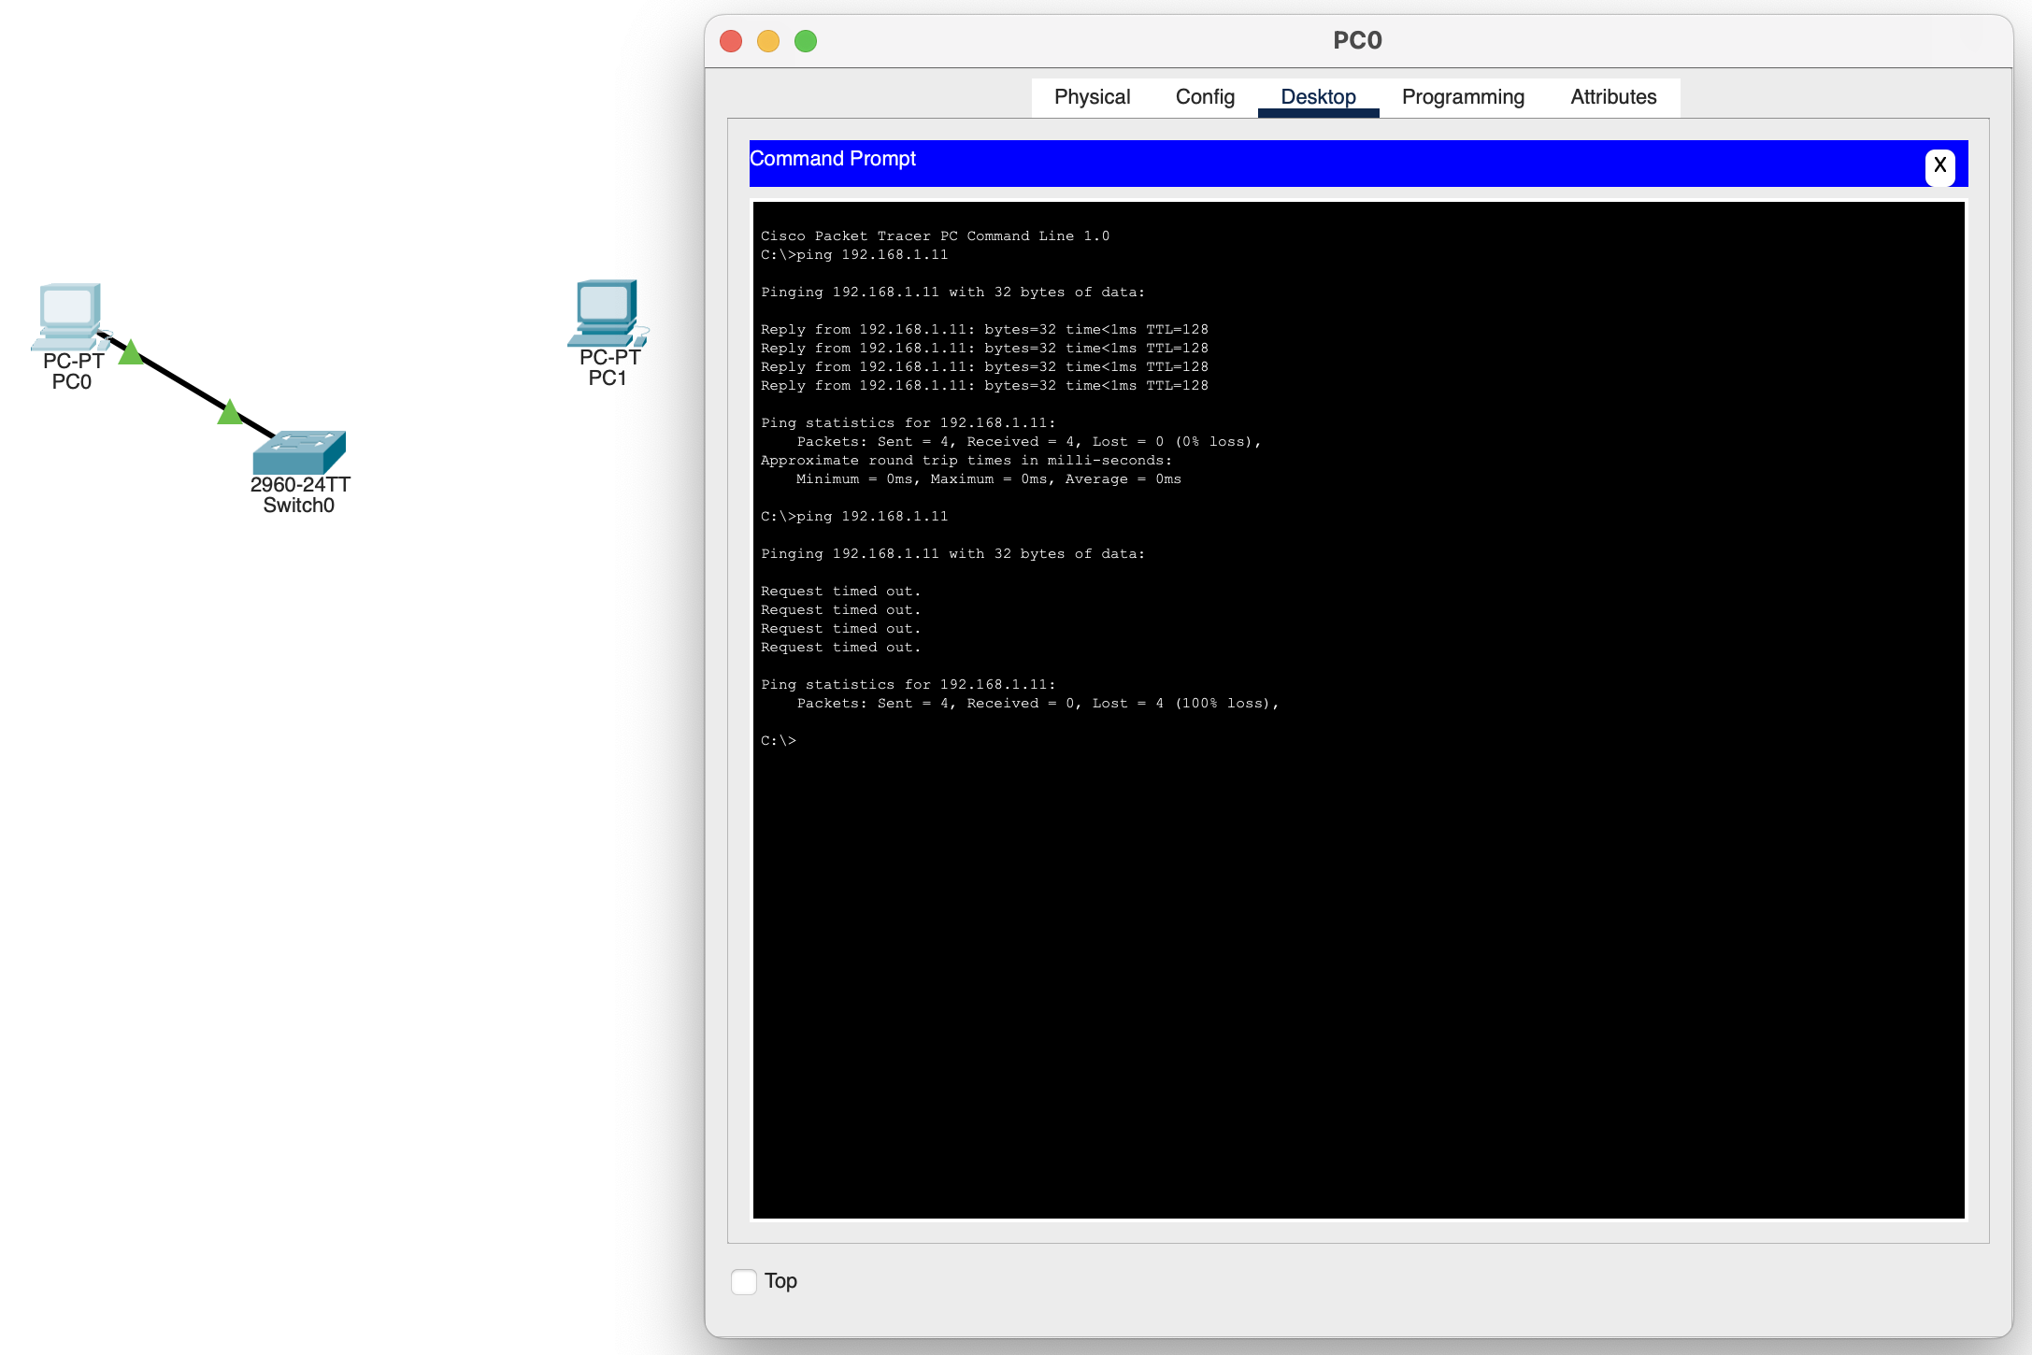
Task: Select the PC0 computer icon in topology
Action: [x=69, y=316]
